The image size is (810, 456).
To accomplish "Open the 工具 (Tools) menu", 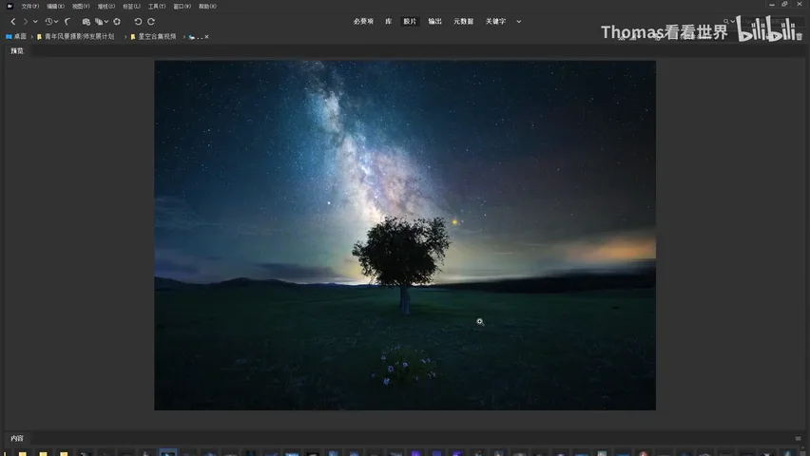I will 157,7.
